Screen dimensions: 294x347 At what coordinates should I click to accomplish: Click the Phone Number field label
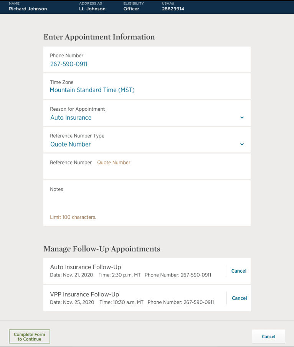(x=66, y=56)
